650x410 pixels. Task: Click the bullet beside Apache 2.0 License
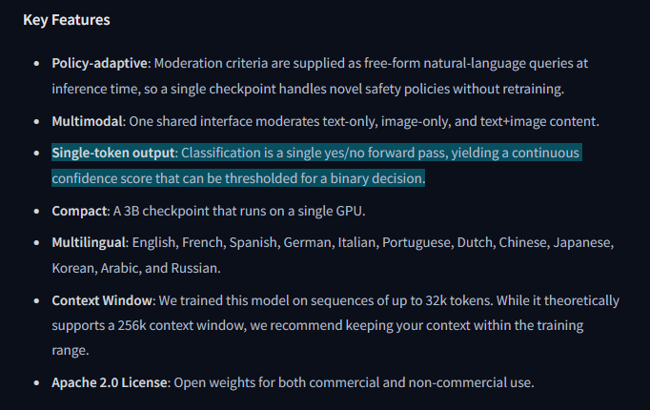point(36,382)
